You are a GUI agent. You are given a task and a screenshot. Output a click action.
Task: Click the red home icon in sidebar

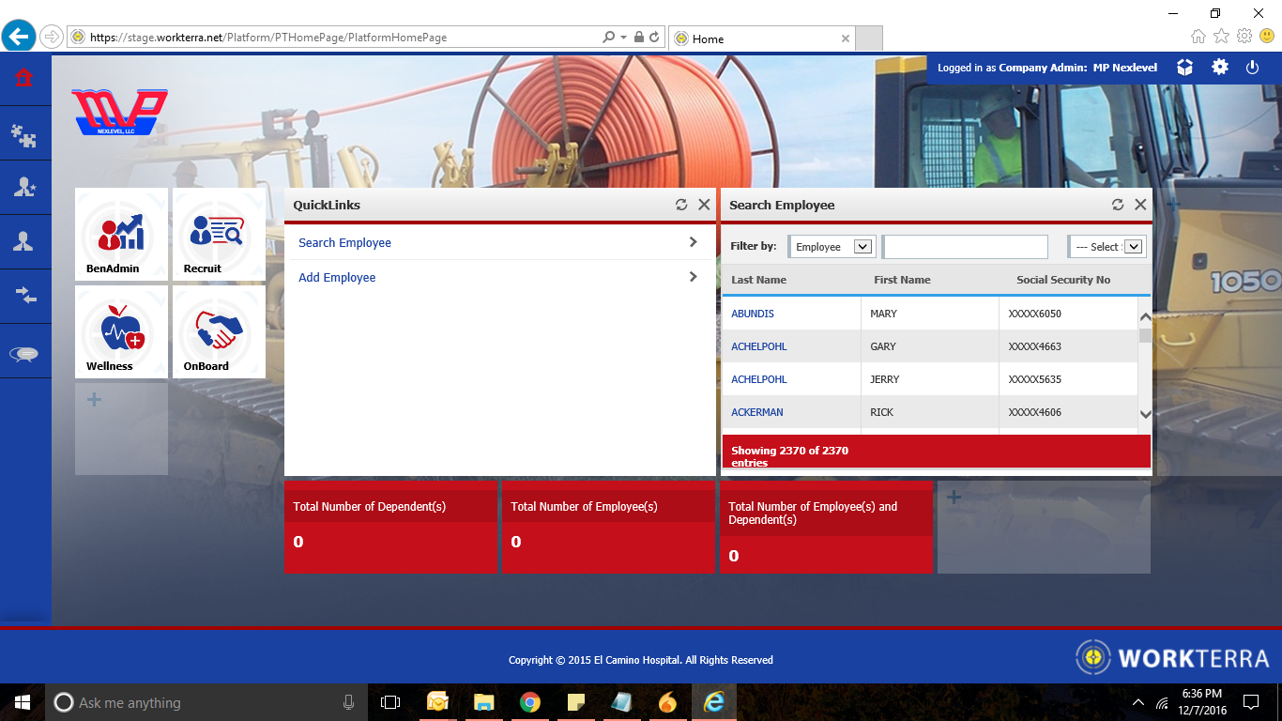(x=24, y=79)
